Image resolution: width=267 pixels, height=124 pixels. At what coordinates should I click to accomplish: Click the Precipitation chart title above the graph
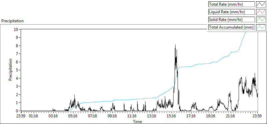(12, 21)
